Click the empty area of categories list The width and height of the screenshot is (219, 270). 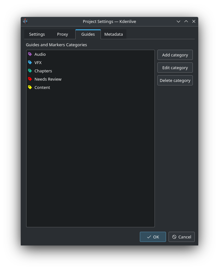click(90, 159)
